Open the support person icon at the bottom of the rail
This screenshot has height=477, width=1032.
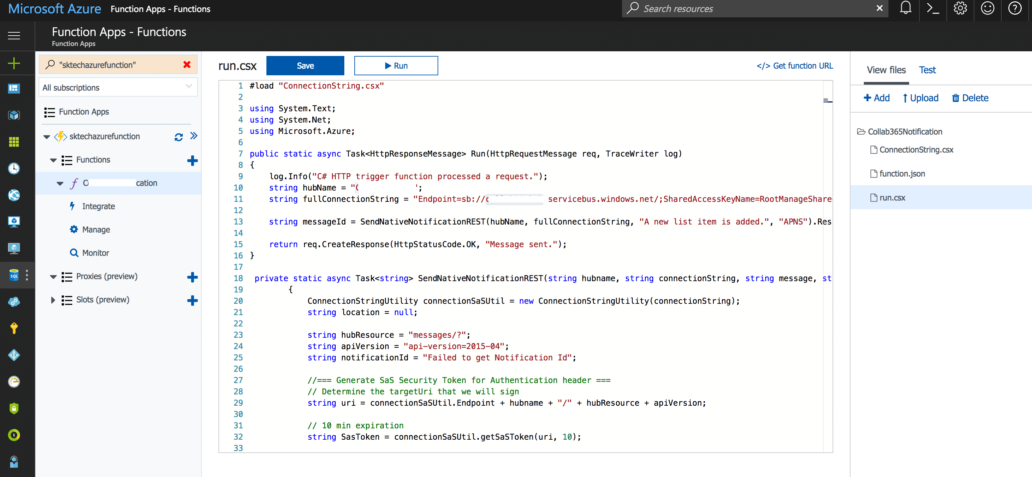coord(14,462)
